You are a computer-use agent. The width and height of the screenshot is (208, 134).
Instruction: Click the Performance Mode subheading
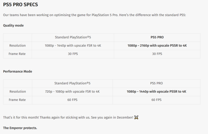(x=17, y=71)
